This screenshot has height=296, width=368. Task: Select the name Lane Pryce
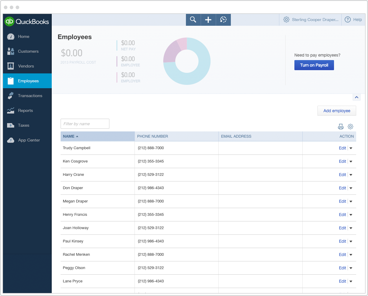click(x=73, y=281)
